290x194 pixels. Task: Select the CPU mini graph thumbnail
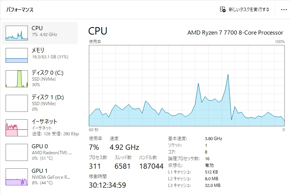click(17, 33)
